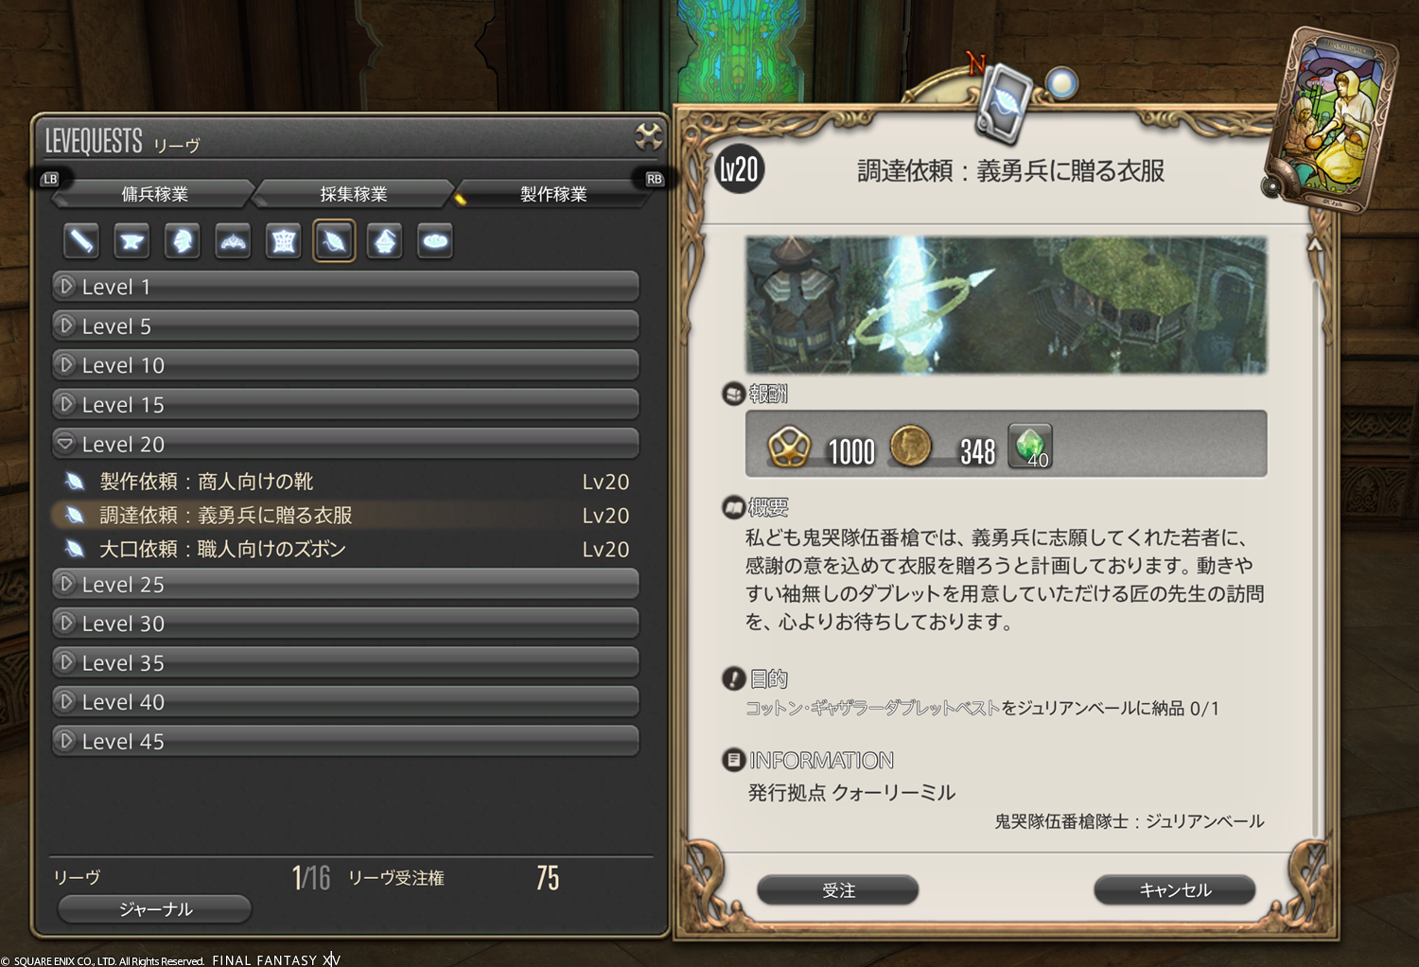
Task: Open the ジャーナル journal button
Action: tap(155, 909)
